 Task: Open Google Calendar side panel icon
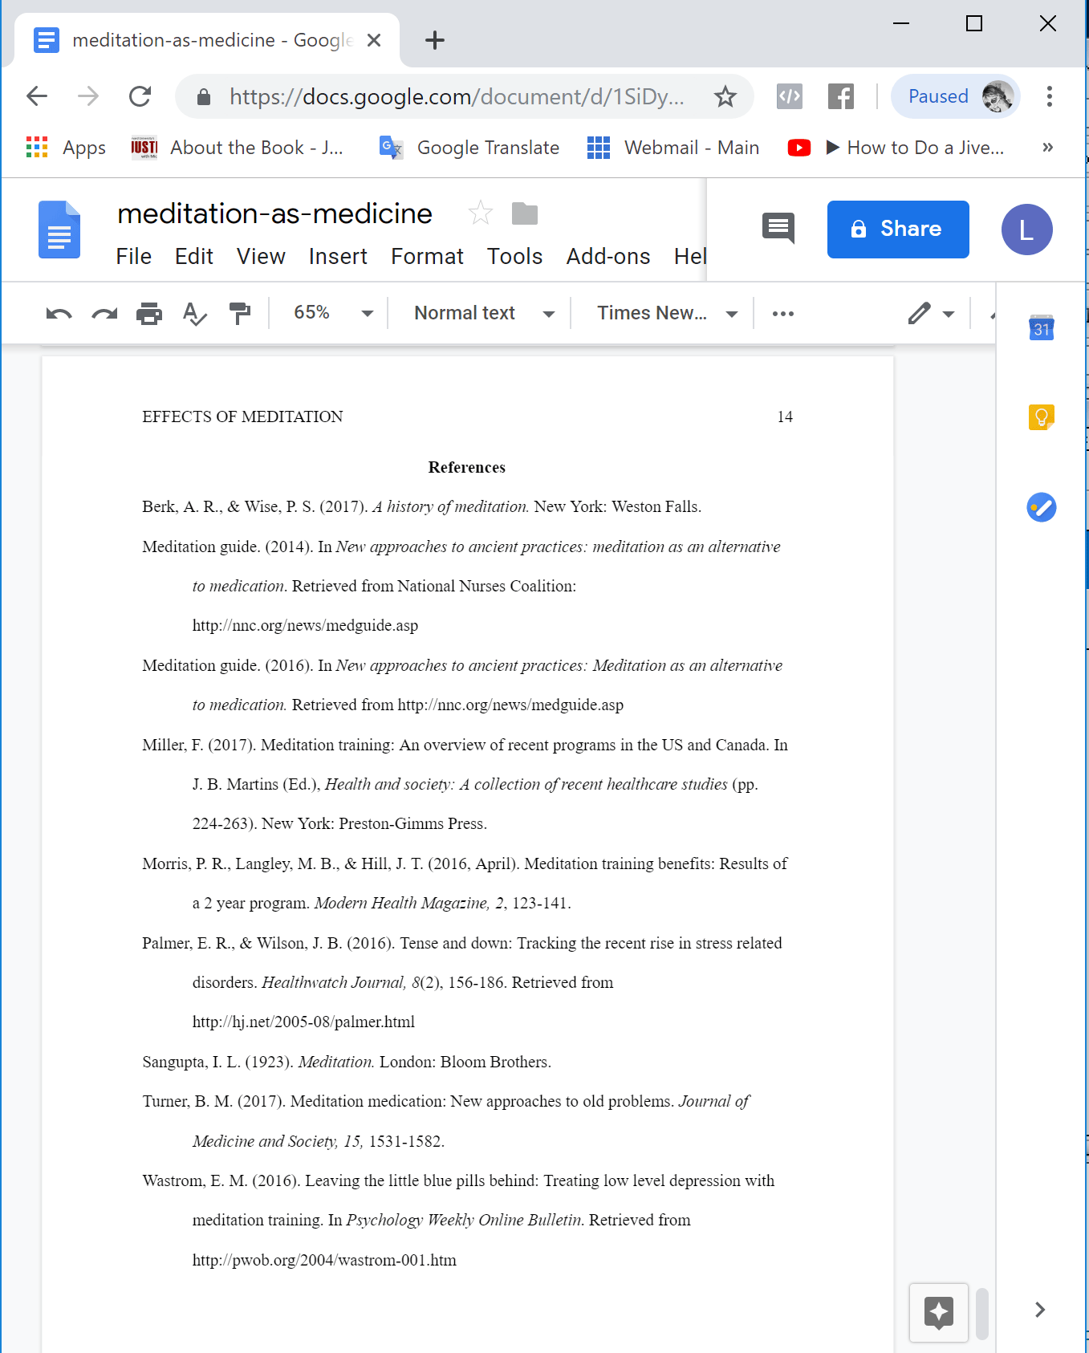(x=1041, y=328)
